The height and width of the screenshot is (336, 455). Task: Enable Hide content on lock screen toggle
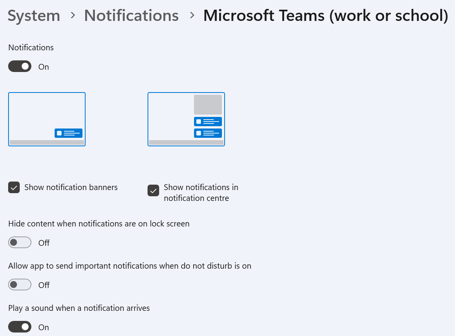(x=20, y=243)
